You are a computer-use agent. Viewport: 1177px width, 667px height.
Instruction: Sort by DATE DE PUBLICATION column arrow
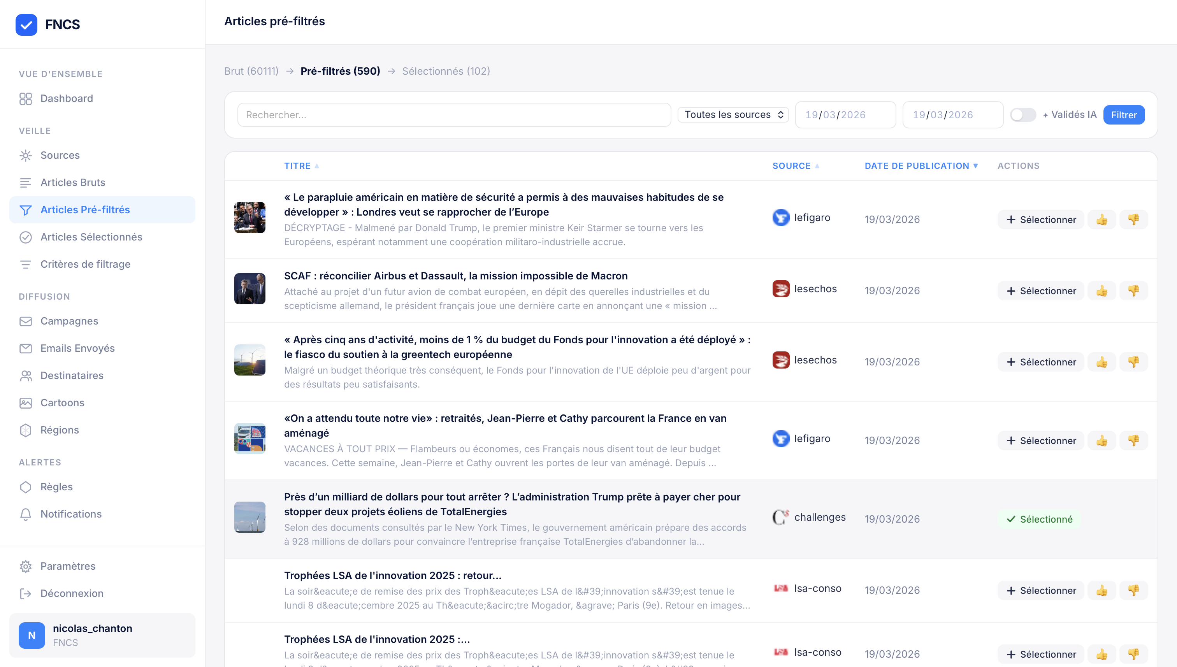pos(976,166)
